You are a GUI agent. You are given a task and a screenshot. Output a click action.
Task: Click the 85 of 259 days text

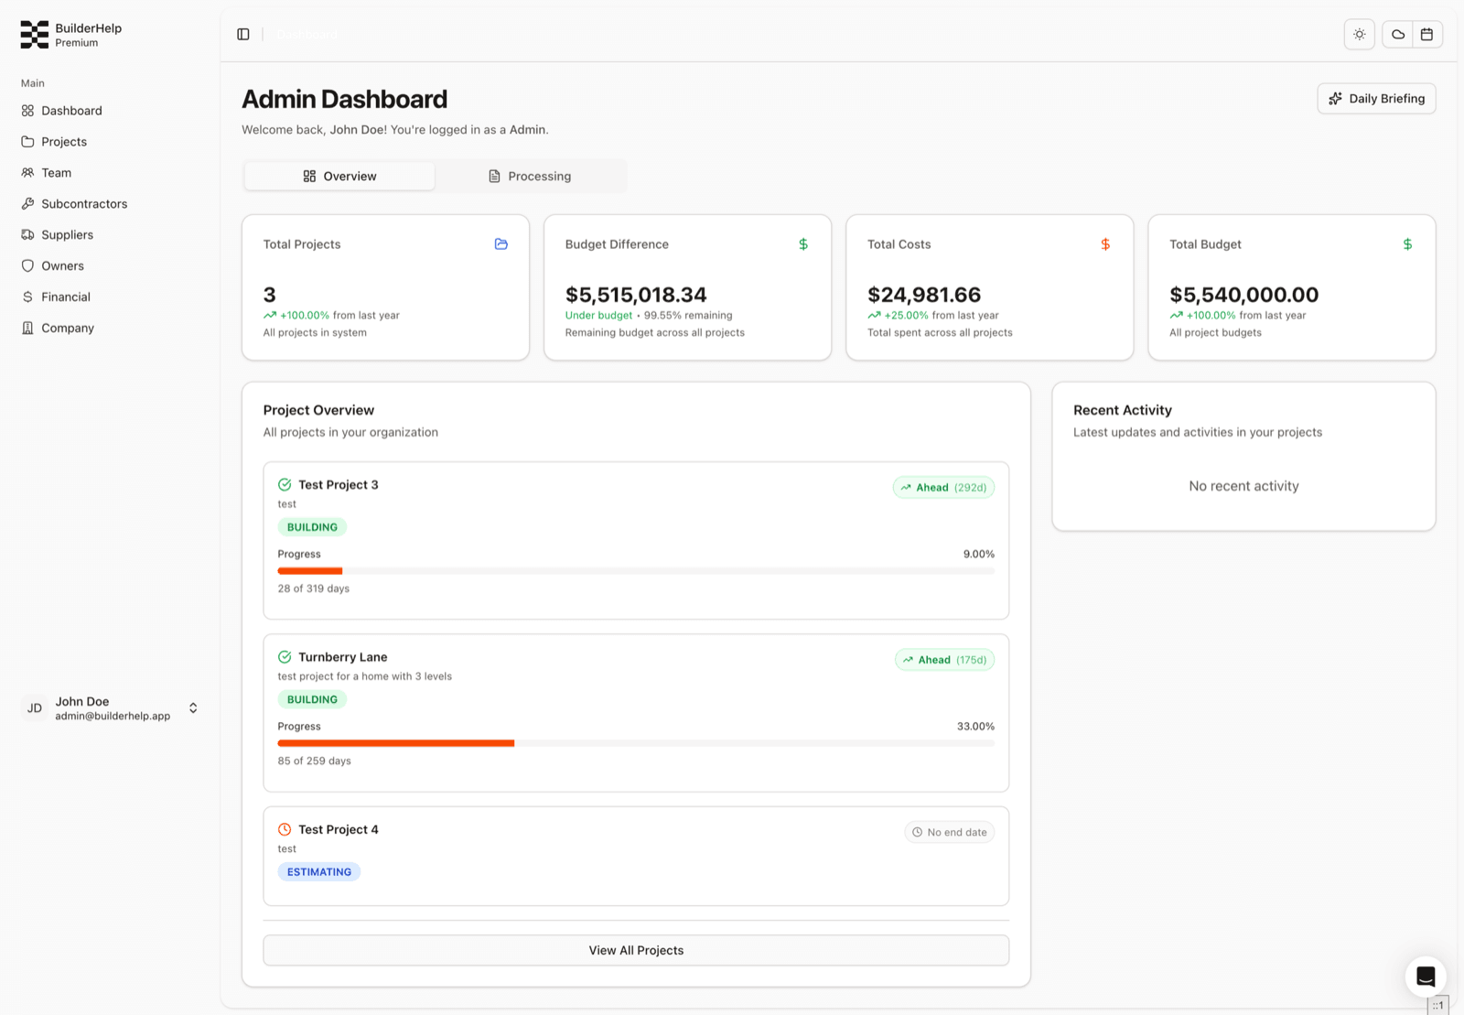point(315,761)
